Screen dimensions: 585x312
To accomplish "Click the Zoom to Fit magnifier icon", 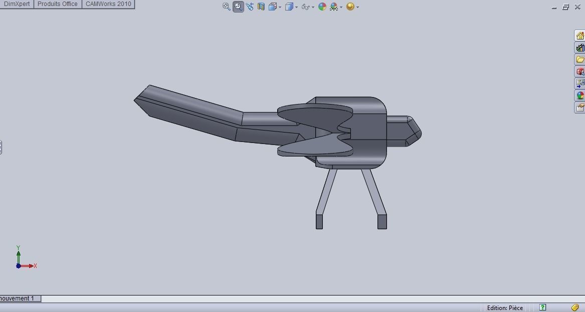I will [x=226, y=6].
